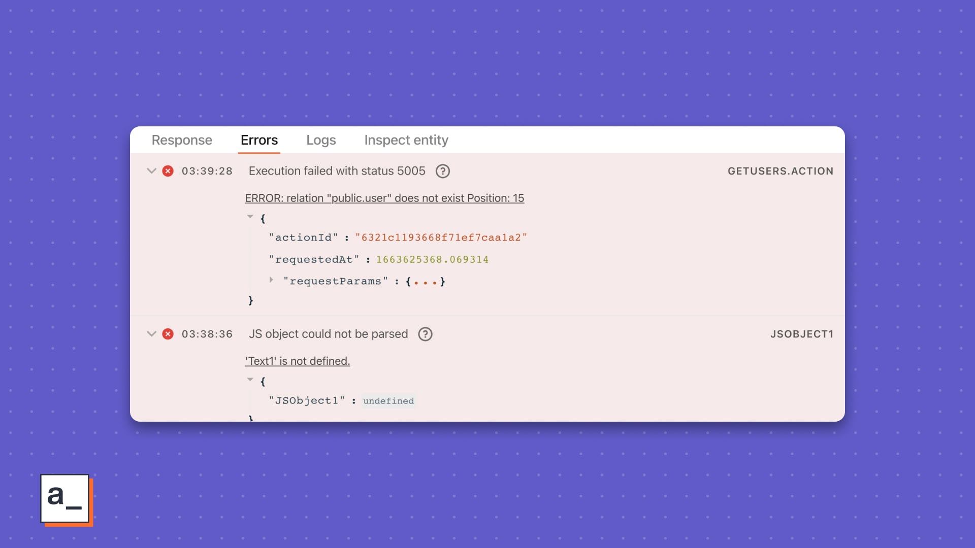Collapse the JSObject1 JSON tree
This screenshot has height=548, width=975.
[x=250, y=380]
